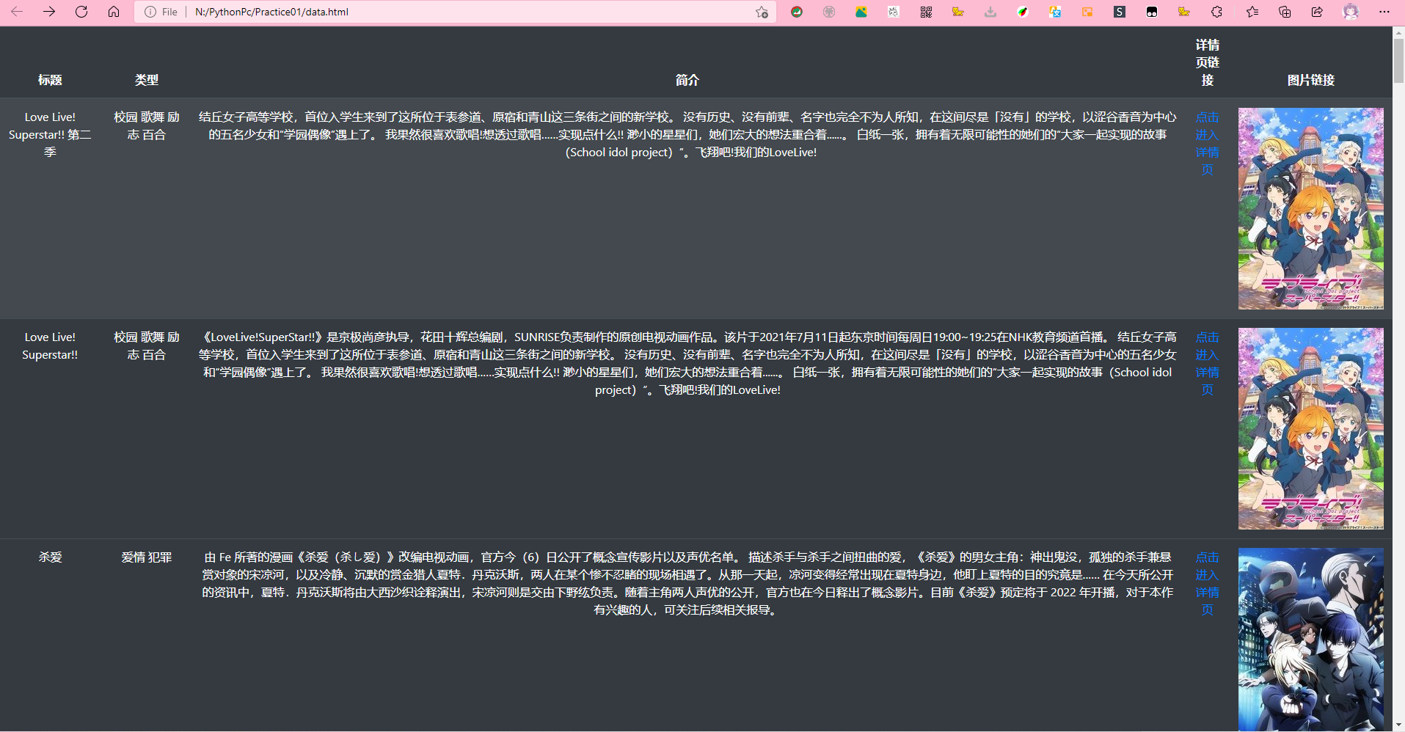Click the scrollbar up arrow
The image size is (1405, 732).
1398,32
